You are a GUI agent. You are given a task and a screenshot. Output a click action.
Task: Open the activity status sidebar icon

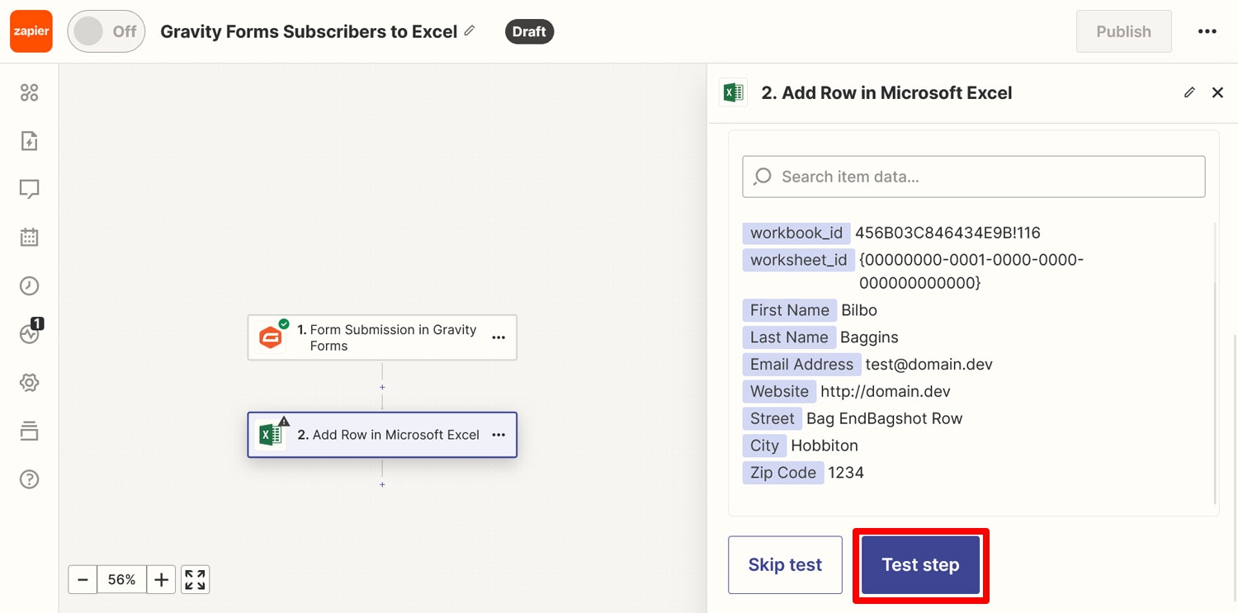[x=30, y=333]
